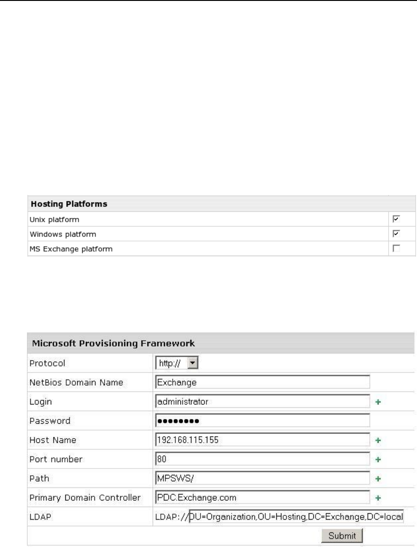Click plus icon beside Primary Domain Controller

[378, 498]
